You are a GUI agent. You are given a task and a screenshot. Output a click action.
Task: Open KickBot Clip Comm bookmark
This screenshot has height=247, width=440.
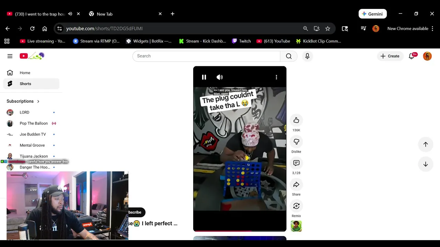pyautogui.click(x=318, y=41)
